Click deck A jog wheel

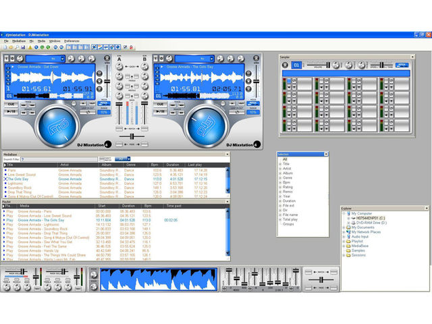[x=57, y=126]
